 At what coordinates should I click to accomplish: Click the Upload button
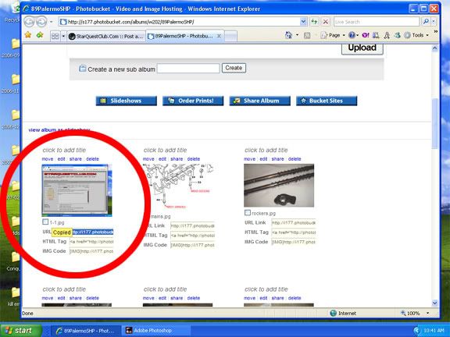(362, 48)
